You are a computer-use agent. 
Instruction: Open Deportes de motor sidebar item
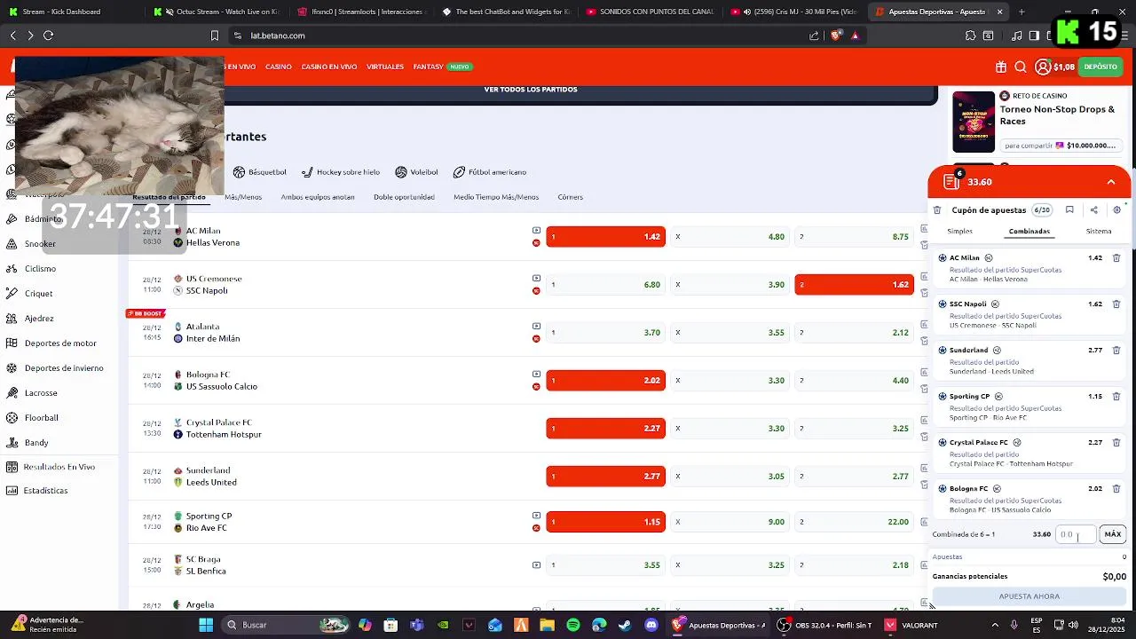[60, 343]
